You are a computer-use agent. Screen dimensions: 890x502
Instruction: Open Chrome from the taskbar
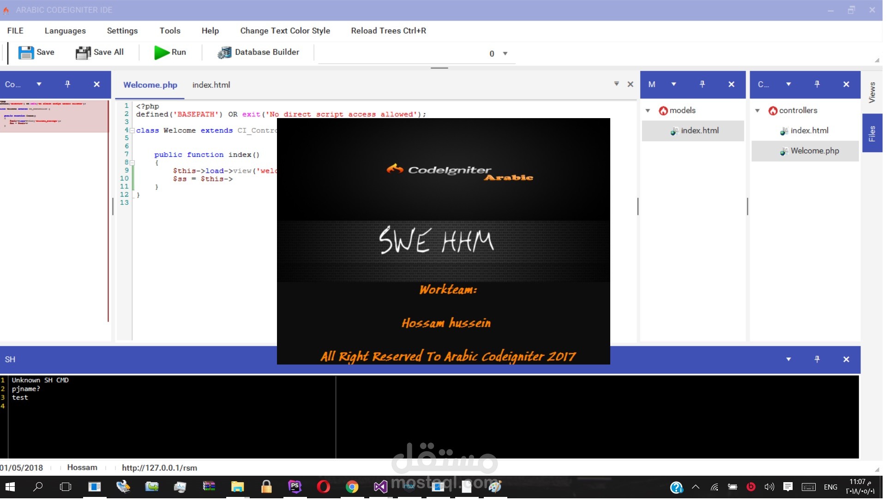click(352, 486)
